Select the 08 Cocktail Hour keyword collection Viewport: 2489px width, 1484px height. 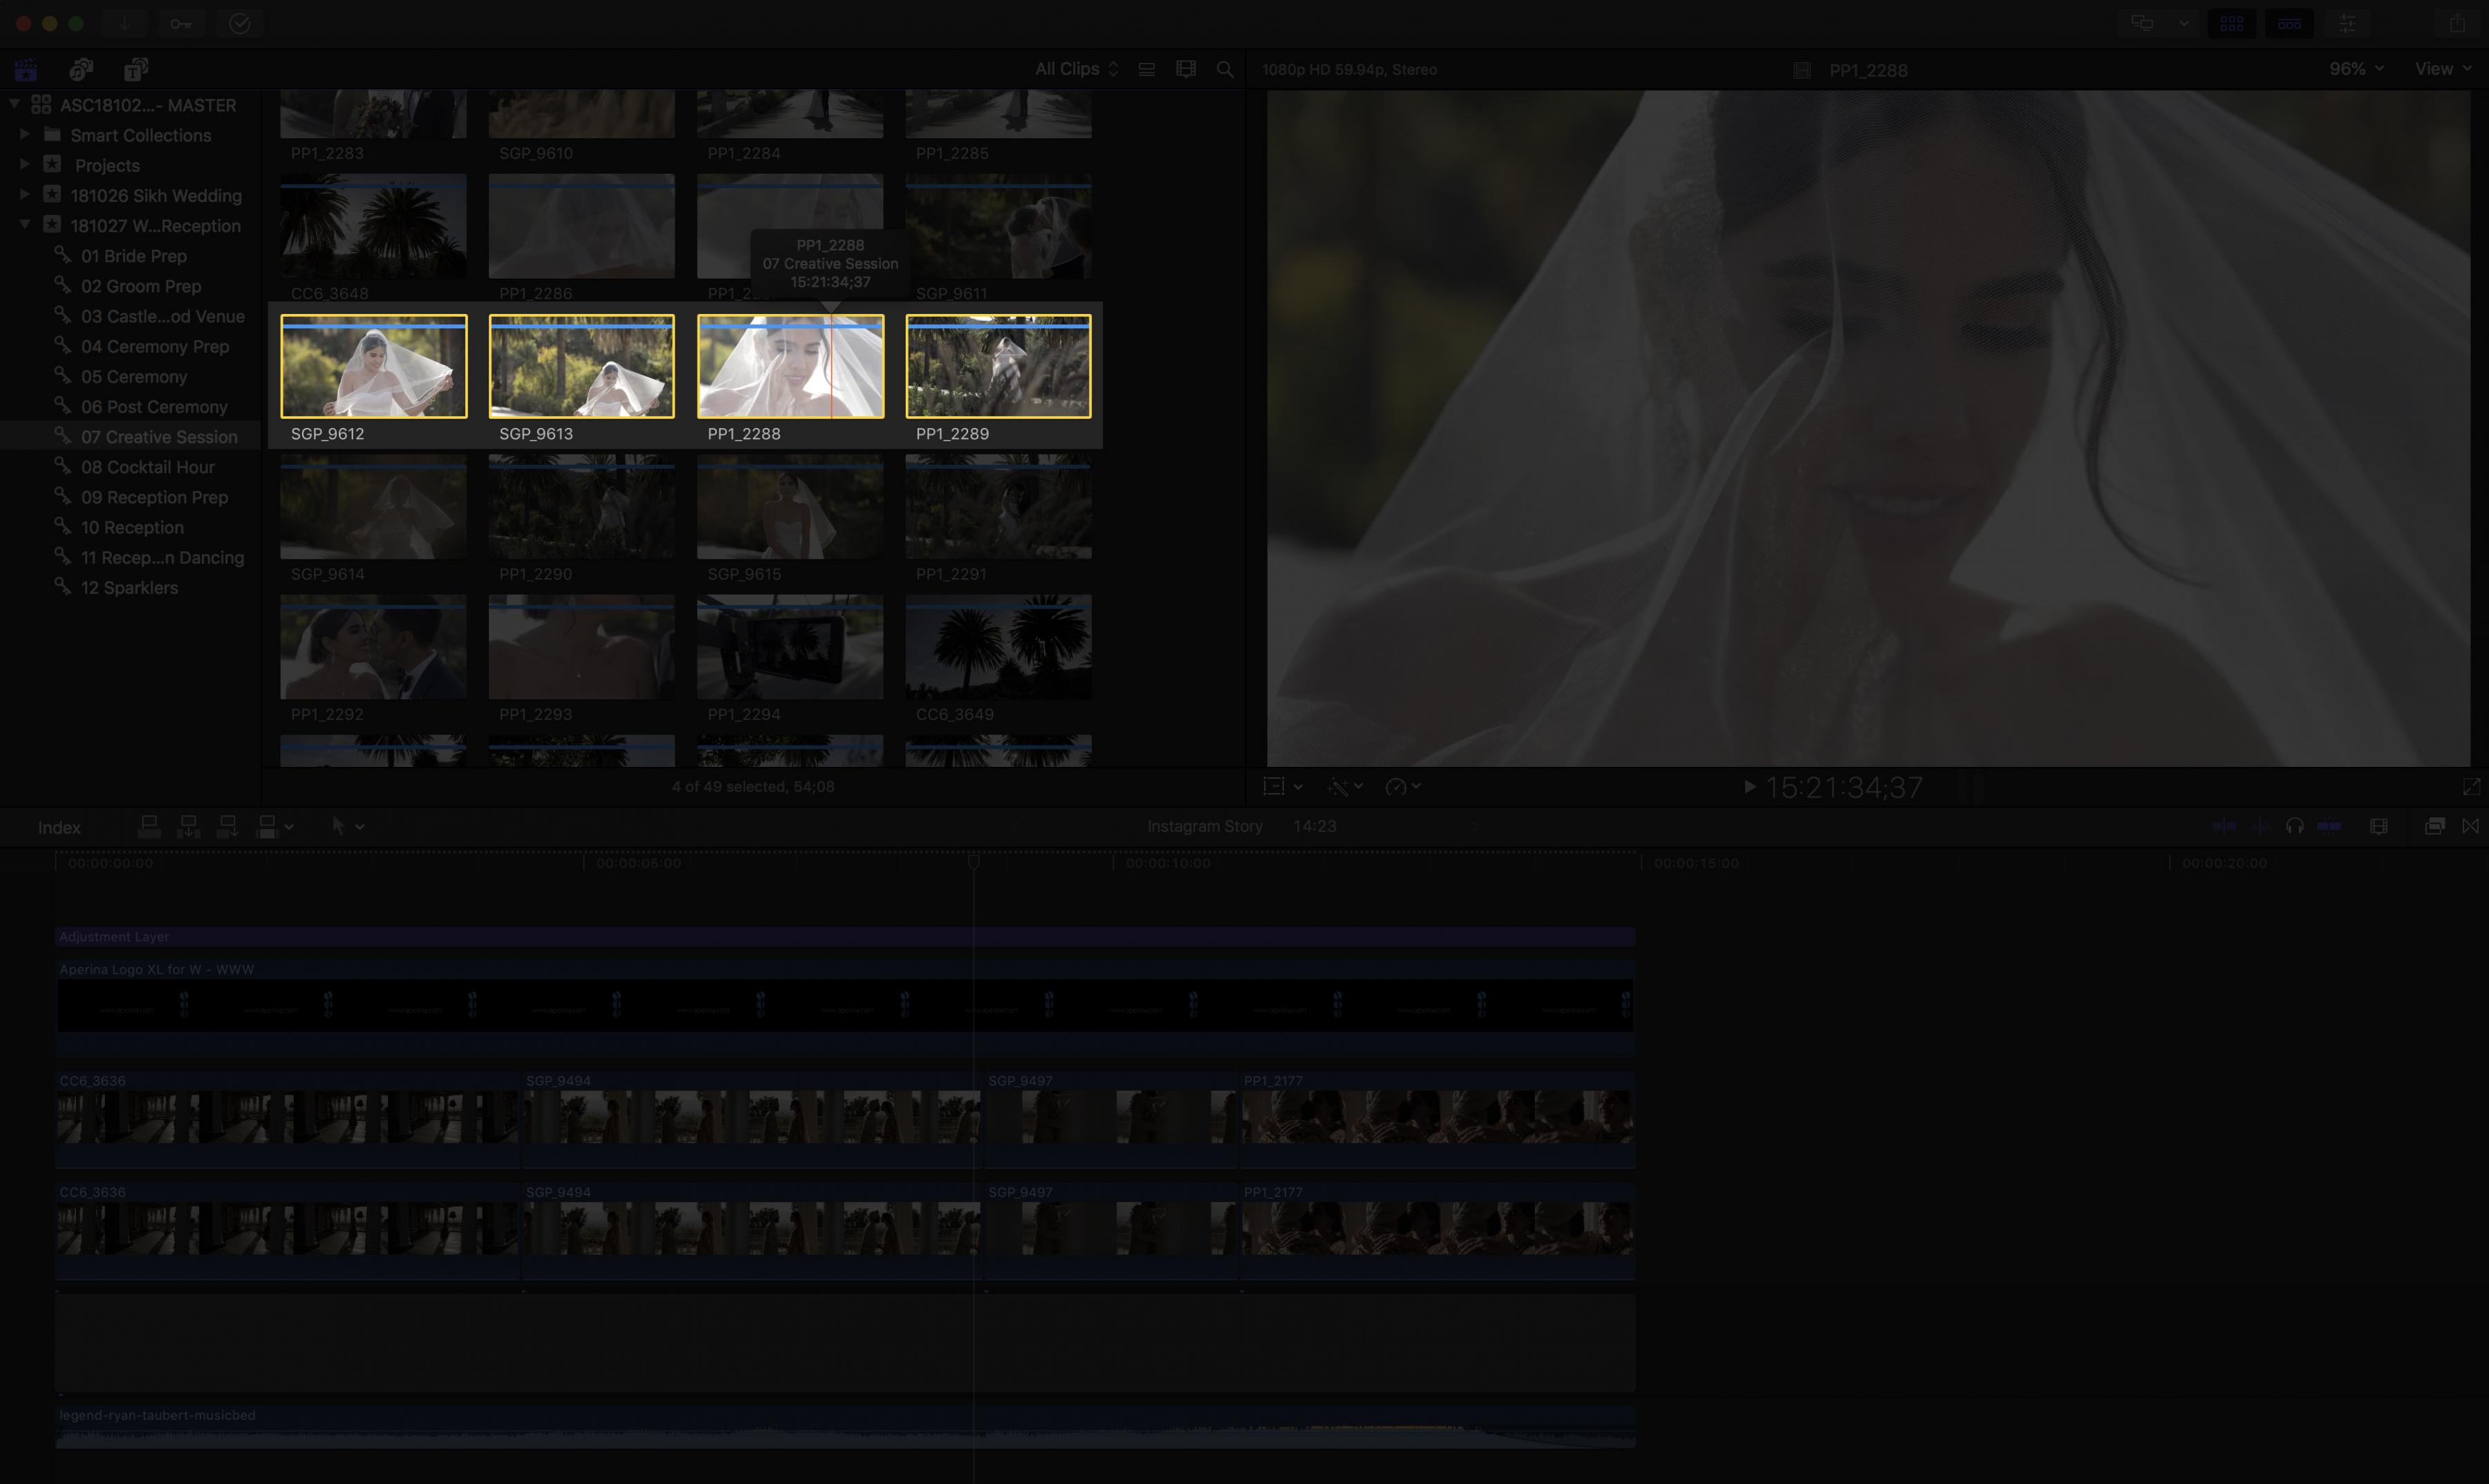click(148, 467)
